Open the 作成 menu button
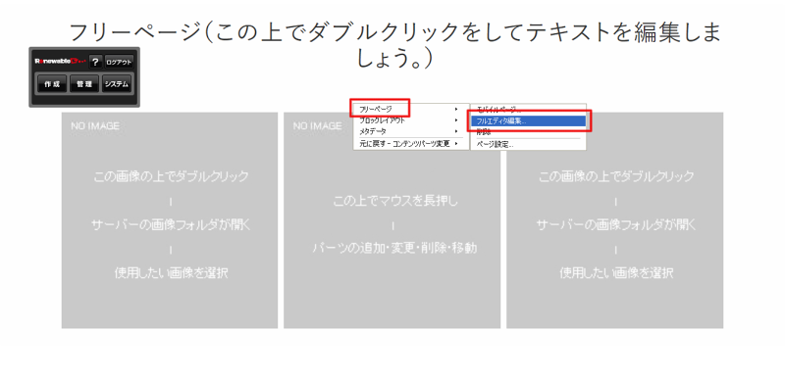 coord(52,84)
